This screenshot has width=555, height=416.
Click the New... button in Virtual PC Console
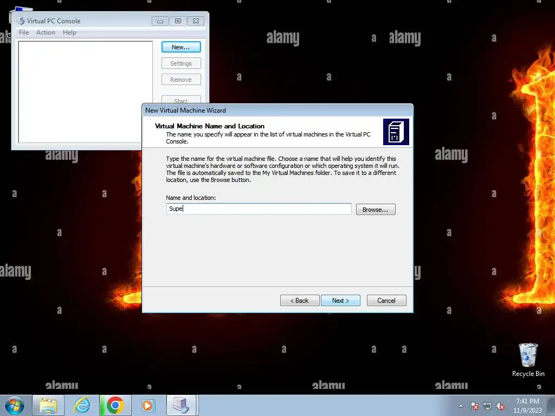click(181, 47)
